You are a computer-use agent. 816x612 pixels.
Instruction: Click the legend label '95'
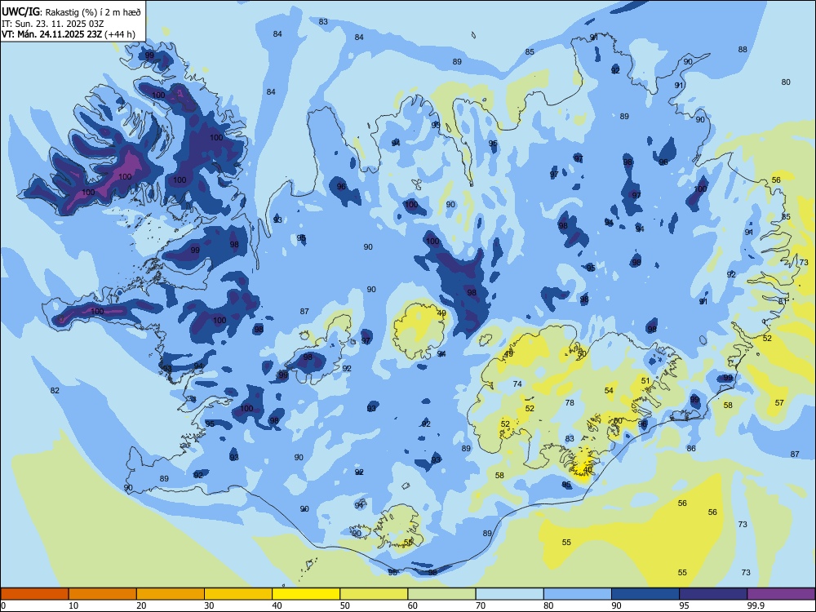tap(684, 605)
